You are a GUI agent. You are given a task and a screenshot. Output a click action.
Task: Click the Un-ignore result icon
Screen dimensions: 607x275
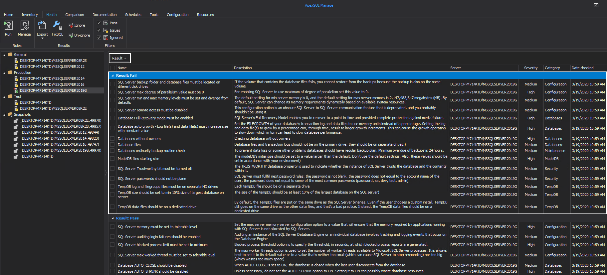coord(70,35)
